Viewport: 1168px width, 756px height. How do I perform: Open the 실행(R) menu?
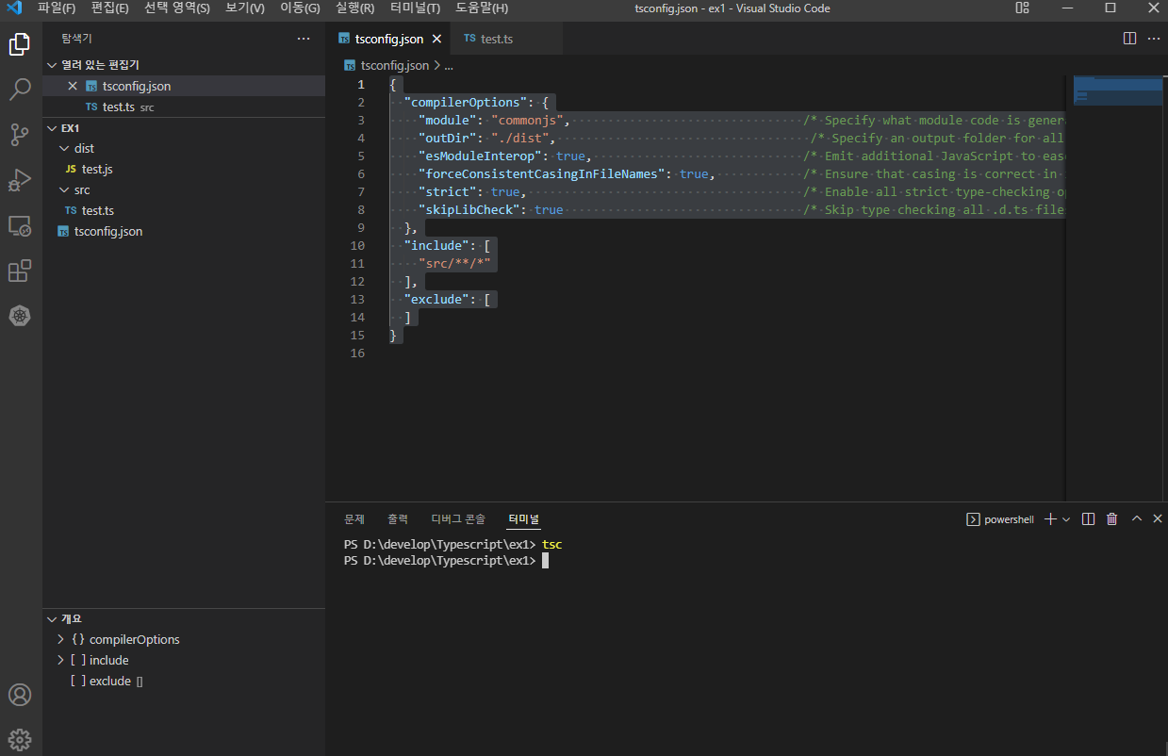tap(354, 8)
